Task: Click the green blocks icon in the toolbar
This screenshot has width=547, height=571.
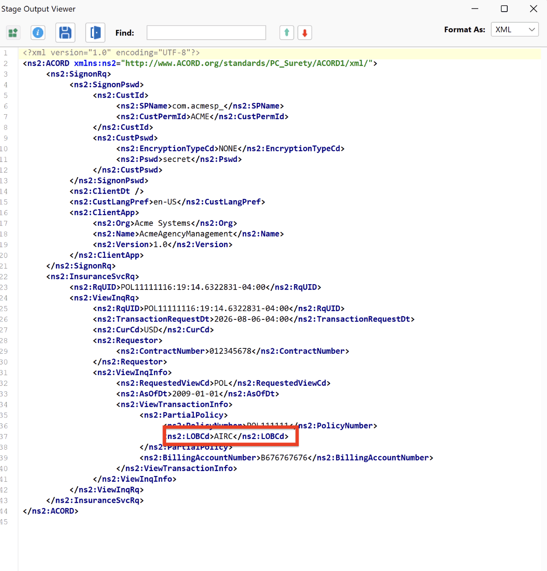Action: click(x=13, y=33)
